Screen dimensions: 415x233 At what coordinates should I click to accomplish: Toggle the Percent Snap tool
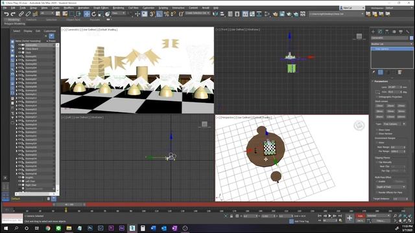click(x=166, y=14)
